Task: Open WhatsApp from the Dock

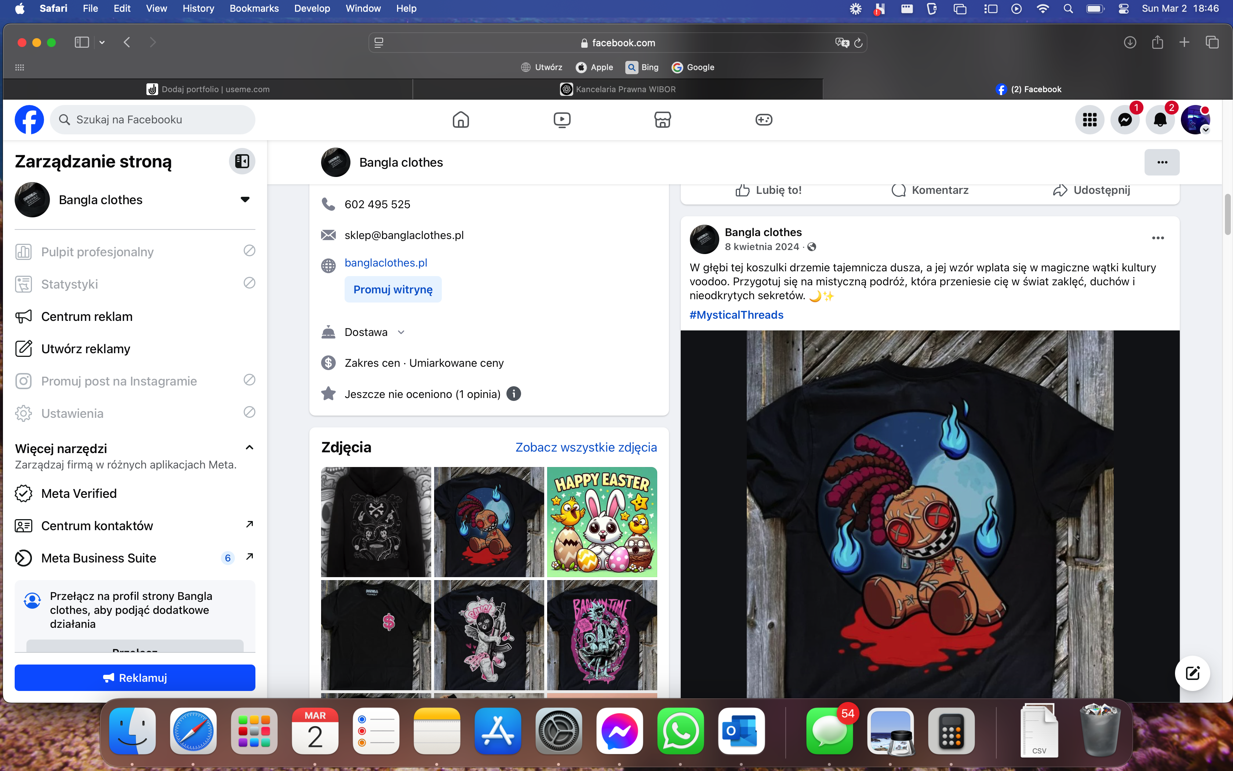Action: (x=680, y=731)
